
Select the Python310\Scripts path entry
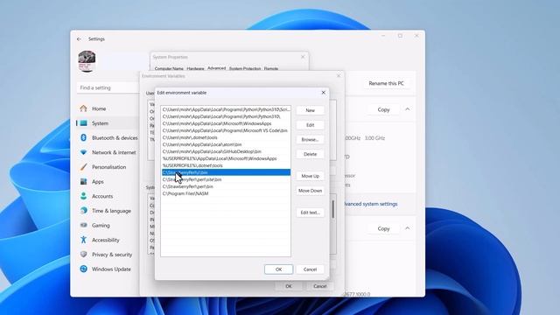click(226, 109)
